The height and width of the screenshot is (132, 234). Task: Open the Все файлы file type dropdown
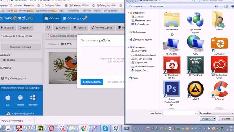pyautogui.click(x=216, y=113)
